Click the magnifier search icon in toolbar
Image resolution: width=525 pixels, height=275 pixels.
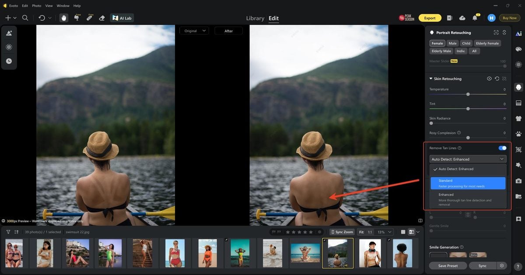[25, 18]
